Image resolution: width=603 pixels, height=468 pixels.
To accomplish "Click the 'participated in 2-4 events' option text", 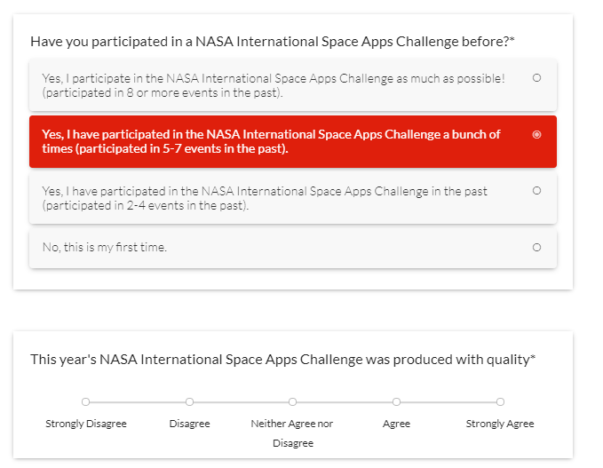I will pos(264,198).
